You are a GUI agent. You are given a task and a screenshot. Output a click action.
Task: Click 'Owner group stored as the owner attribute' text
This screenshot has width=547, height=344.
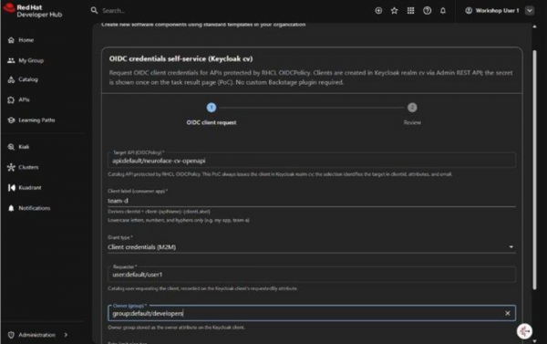[x=176, y=328]
